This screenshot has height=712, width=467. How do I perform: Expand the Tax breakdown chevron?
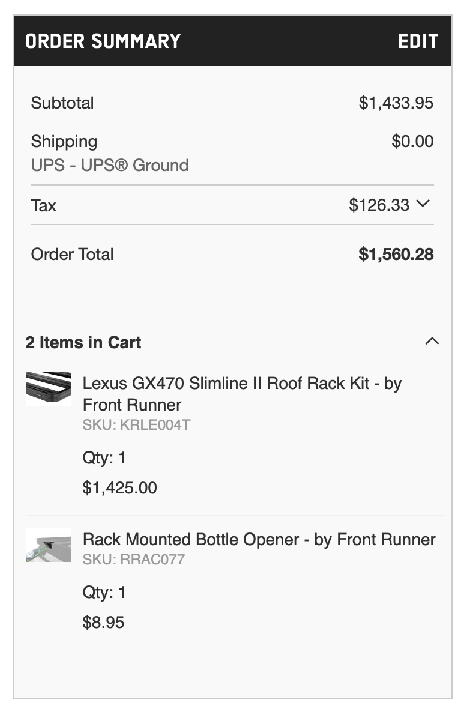point(423,204)
